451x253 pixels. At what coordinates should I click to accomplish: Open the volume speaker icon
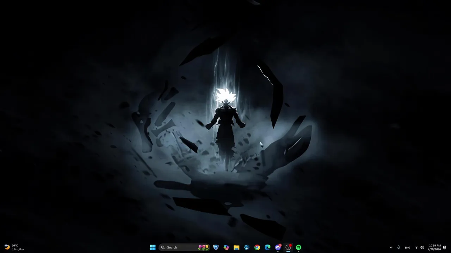[422, 247]
